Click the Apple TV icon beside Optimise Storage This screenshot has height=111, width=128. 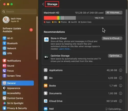pyautogui.click(x=46, y=57)
